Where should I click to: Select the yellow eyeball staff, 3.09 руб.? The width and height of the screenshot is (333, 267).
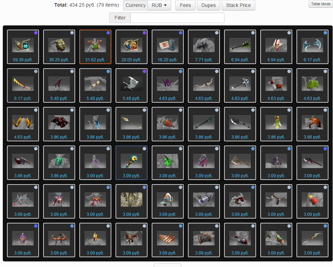pos(132,163)
